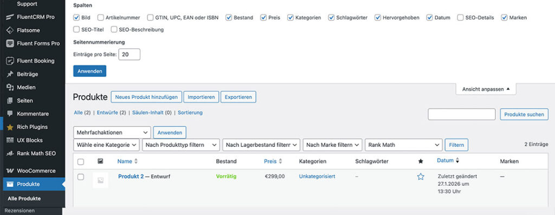Show the Alle (2) products view
The width and height of the screenshot is (555, 215).
[x=82, y=112]
